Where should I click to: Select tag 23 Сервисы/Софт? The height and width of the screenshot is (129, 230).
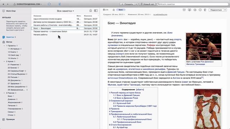tap(16, 71)
